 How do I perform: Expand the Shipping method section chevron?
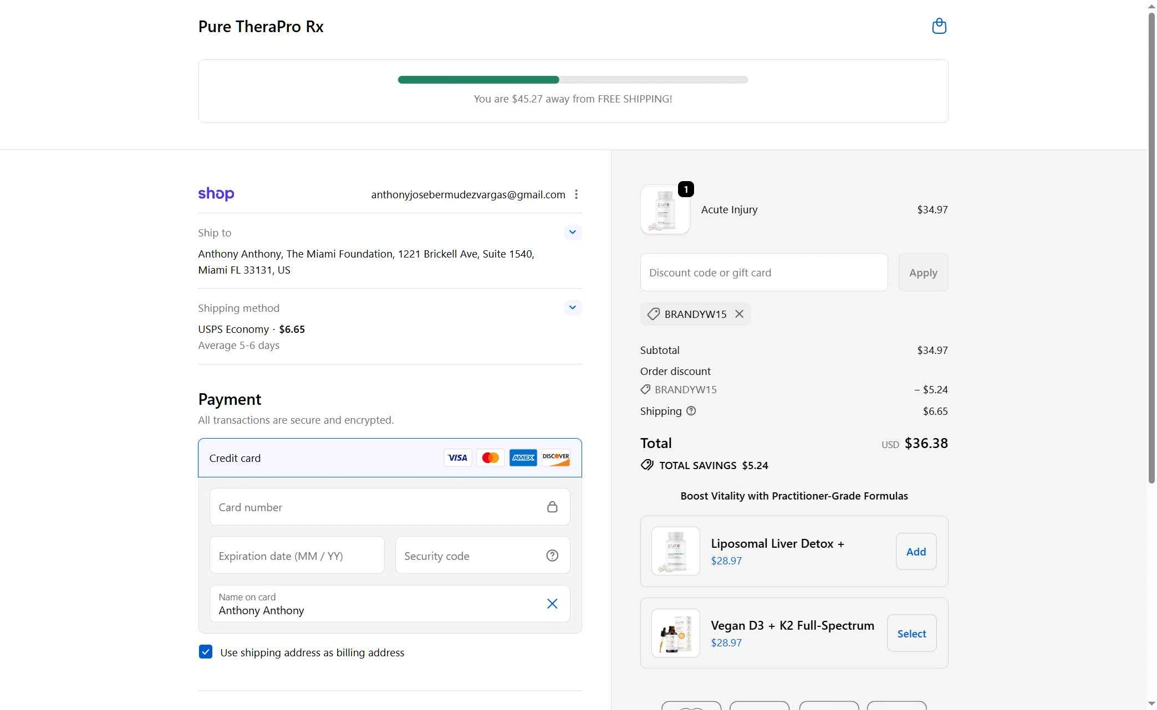tap(573, 307)
